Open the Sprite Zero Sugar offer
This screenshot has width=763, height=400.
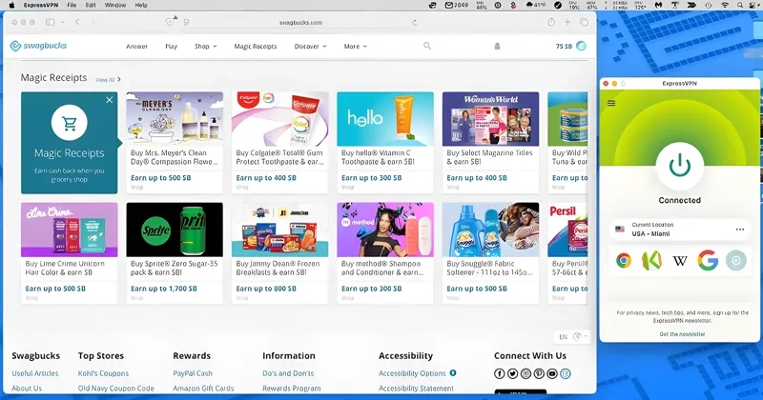tap(175, 253)
